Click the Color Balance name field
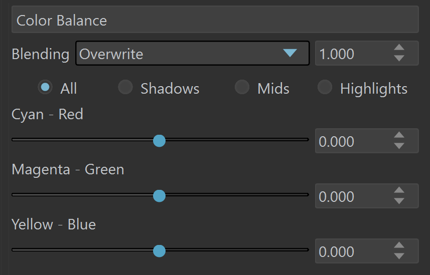The image size is (430, 275). coord(215,21)
